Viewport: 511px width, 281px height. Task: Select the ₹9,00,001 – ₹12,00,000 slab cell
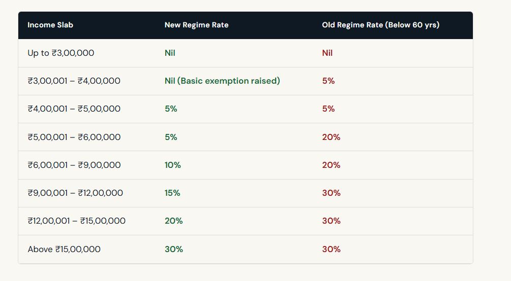75,193
